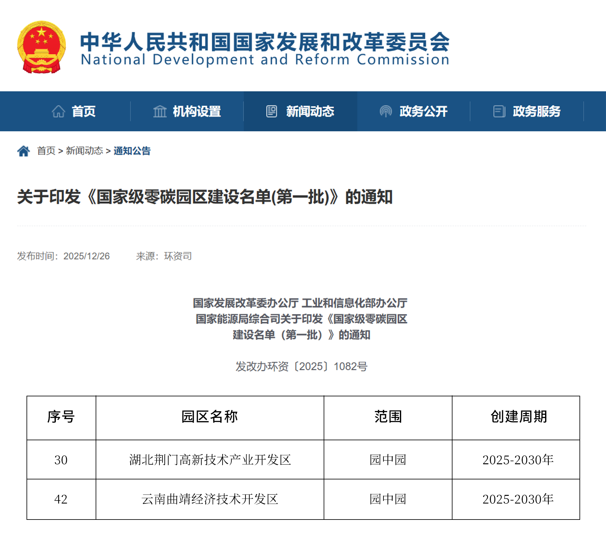Viewport: 606px width, 547px height.
Task: Click the document icon beside 政务服务
Action: pos(499,111)
